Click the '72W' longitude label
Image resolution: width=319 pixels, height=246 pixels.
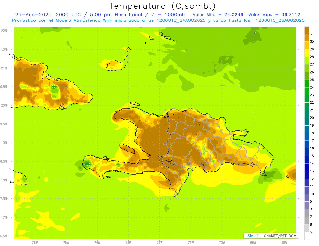tap(159, 242)
